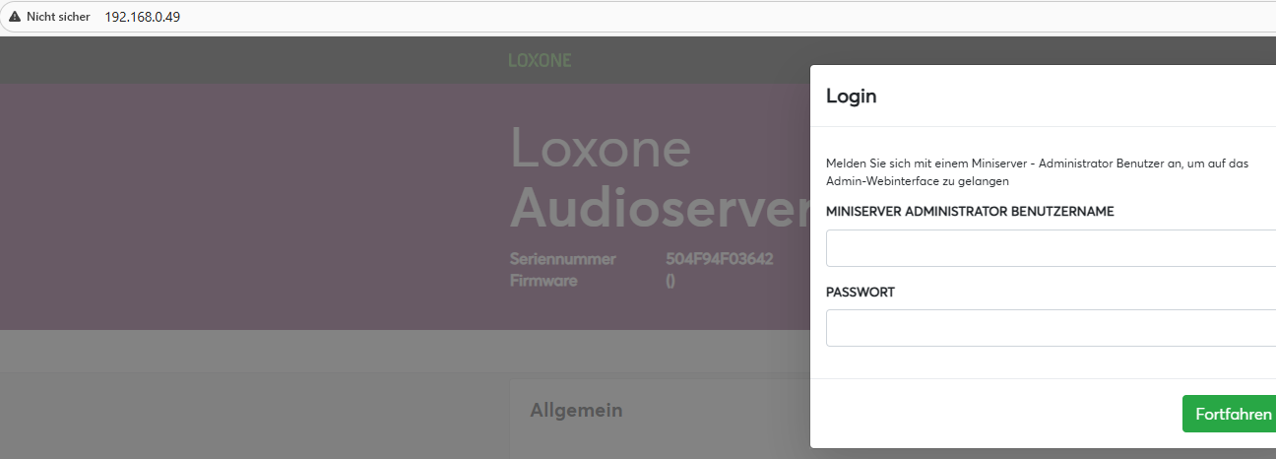The height and width of the screenshot is (459, 1276).
Task: Focus the Miniserver Administrator Benutzername field
Action: (x=1051, y=248)
